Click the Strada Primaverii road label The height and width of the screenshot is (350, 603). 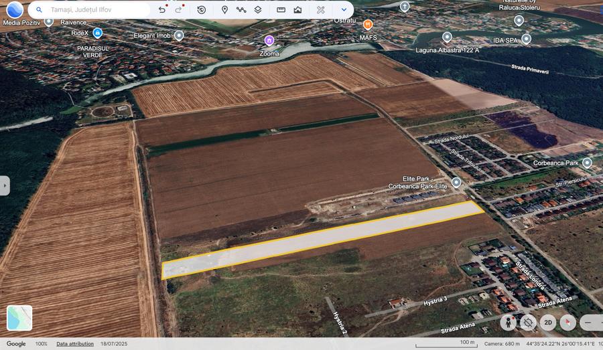click(x=530, y=69)
